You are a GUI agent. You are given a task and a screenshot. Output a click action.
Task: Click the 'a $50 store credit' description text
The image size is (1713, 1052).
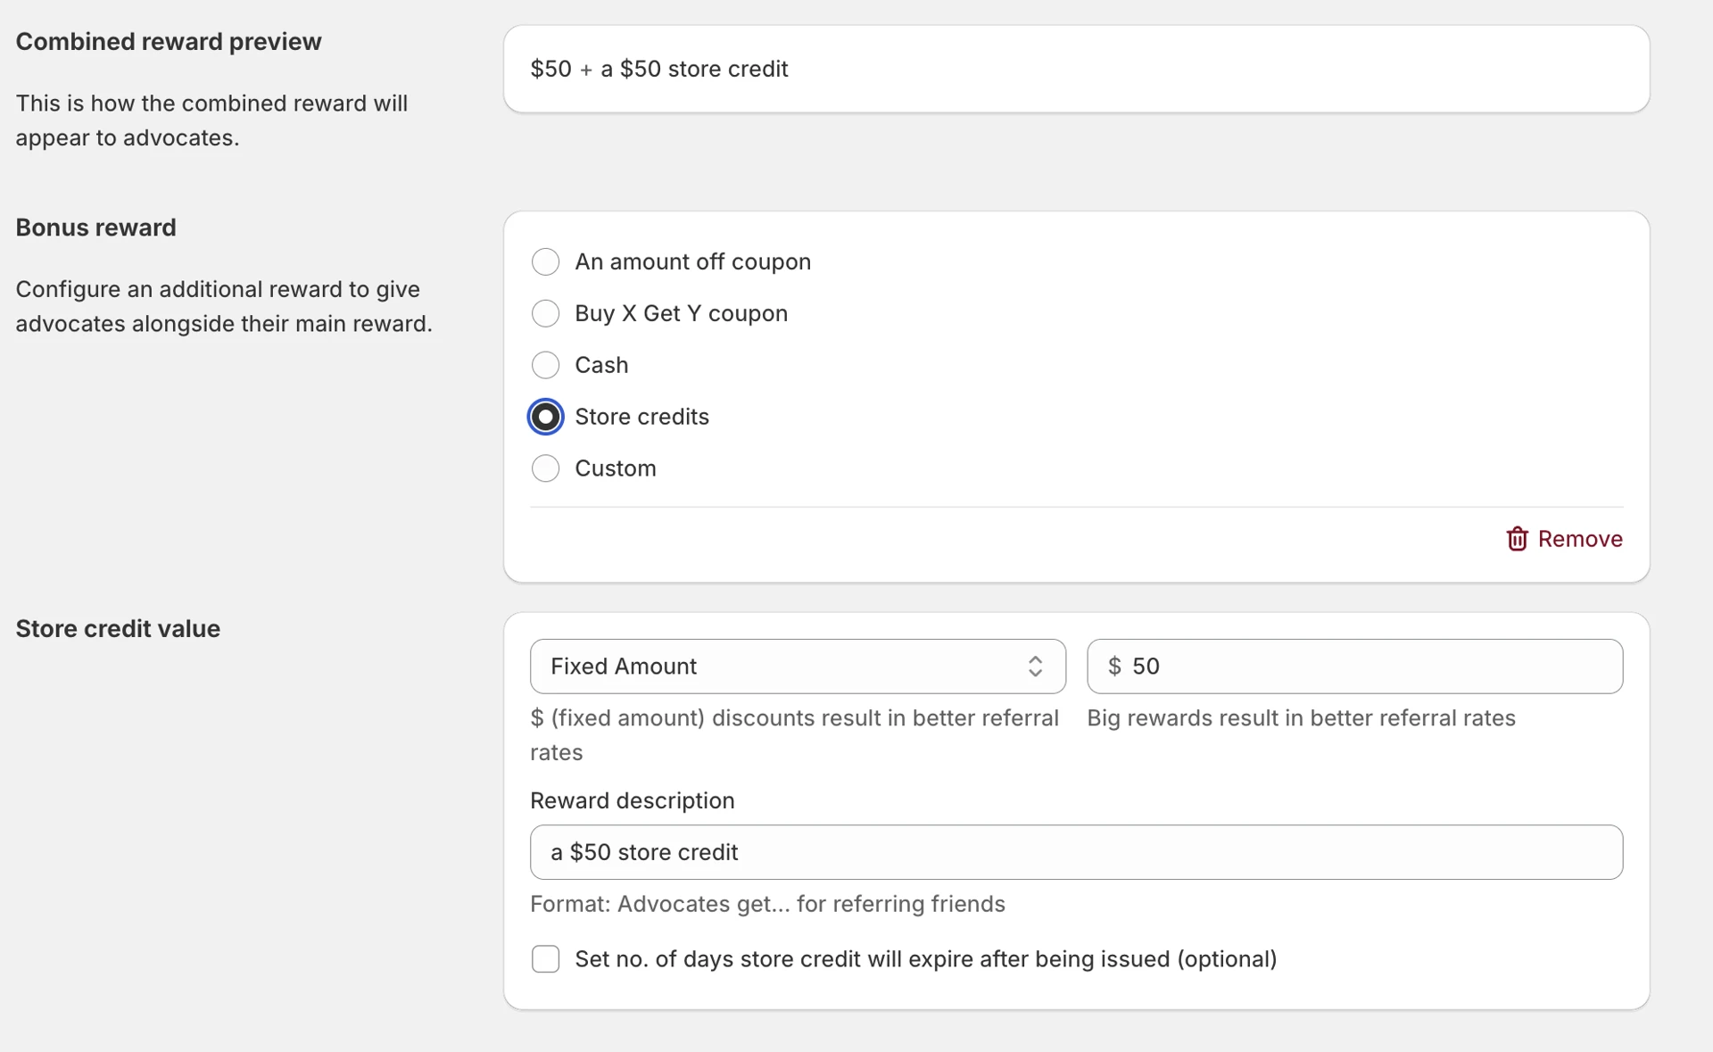coord(644,851)
